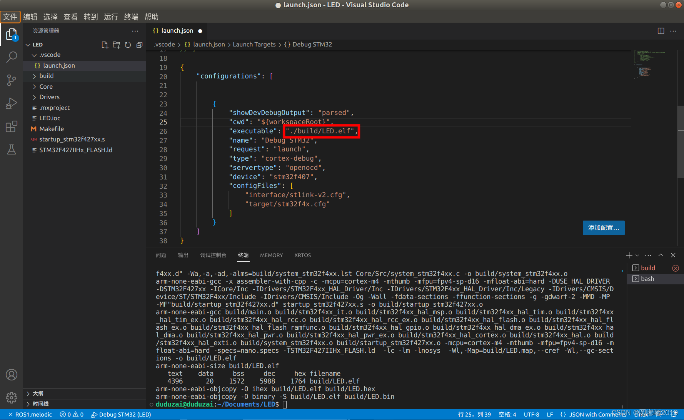Create a new terminal with plus icon
The width and height of the screenshot is (684, 420).
(629, 255)
